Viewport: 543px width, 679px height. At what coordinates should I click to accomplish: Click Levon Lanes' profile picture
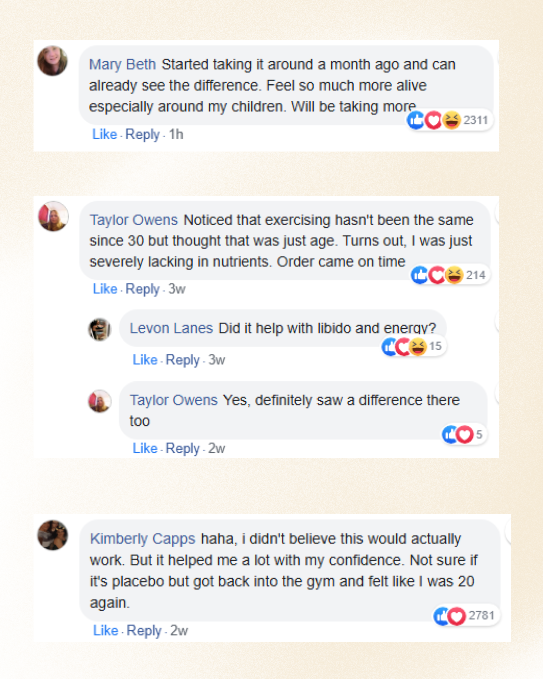tap(100, 329)
